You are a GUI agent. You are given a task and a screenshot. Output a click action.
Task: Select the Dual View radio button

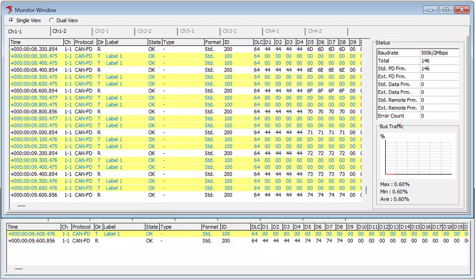[x=51, y=20]
